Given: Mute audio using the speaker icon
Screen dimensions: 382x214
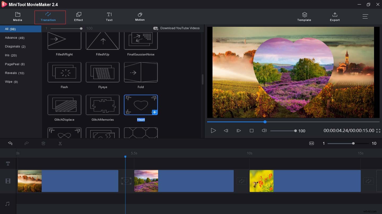Looking at the screenshot, I should click(x=264, y=130).
